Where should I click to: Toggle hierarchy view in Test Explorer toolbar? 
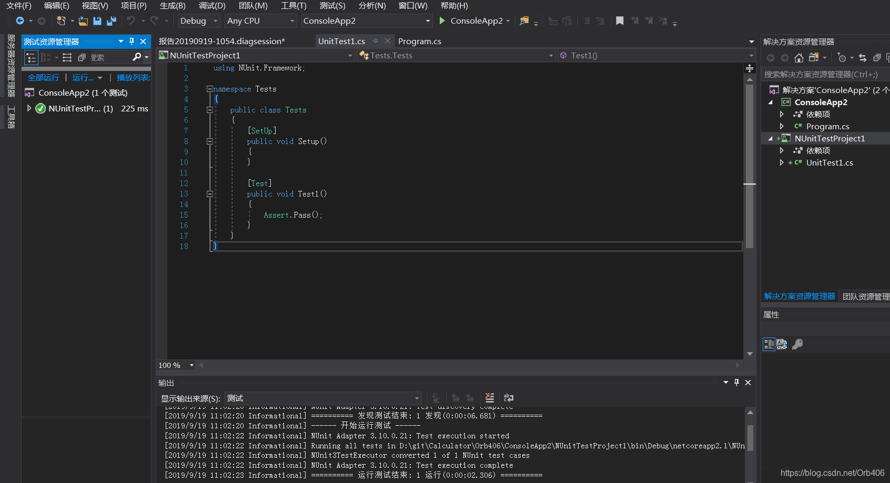point(32,58)
